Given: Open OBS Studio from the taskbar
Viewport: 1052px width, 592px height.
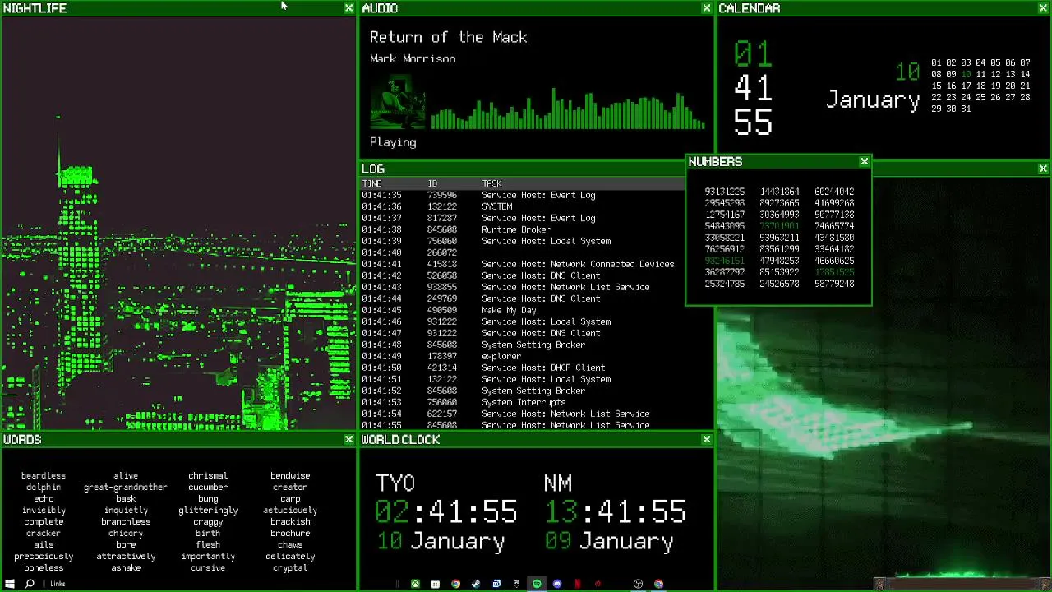Looking at the screenshot, I should click(638, 584).
